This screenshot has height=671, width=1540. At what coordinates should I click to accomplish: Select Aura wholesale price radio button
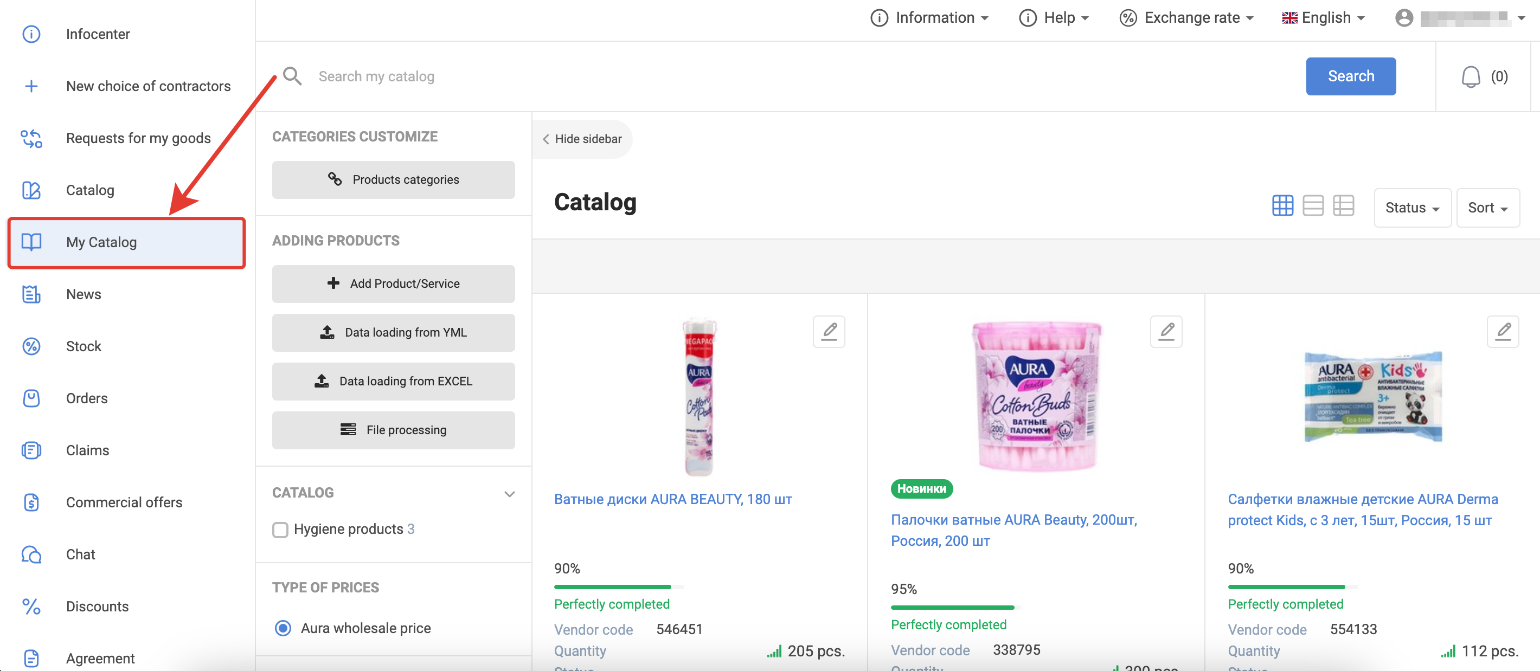tap(283, 628)
